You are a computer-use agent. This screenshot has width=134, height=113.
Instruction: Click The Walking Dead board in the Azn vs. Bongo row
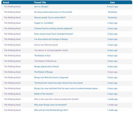(x=12, y=7)
